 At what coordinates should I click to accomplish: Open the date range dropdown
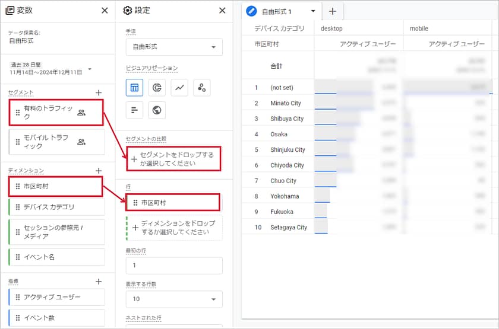[x=90, y=69]
